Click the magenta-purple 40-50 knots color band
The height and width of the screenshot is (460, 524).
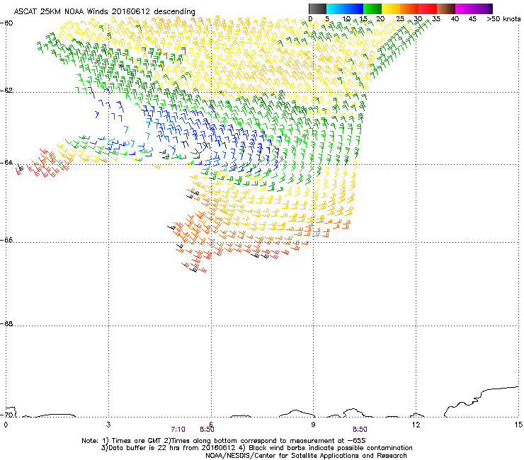pyautogui.click(x=474, y=8)
